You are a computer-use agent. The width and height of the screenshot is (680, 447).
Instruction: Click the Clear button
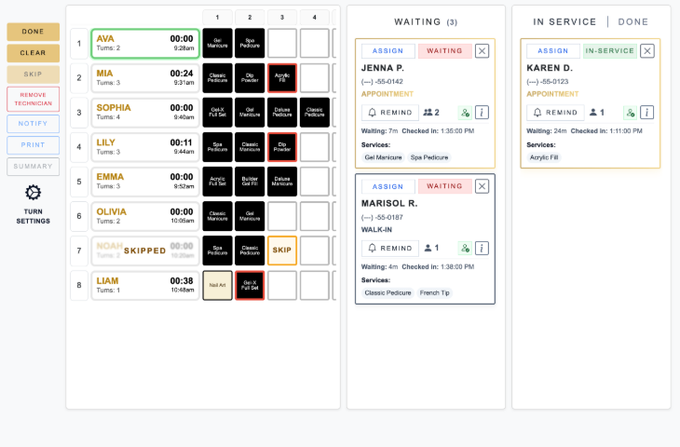click(33, 53)
